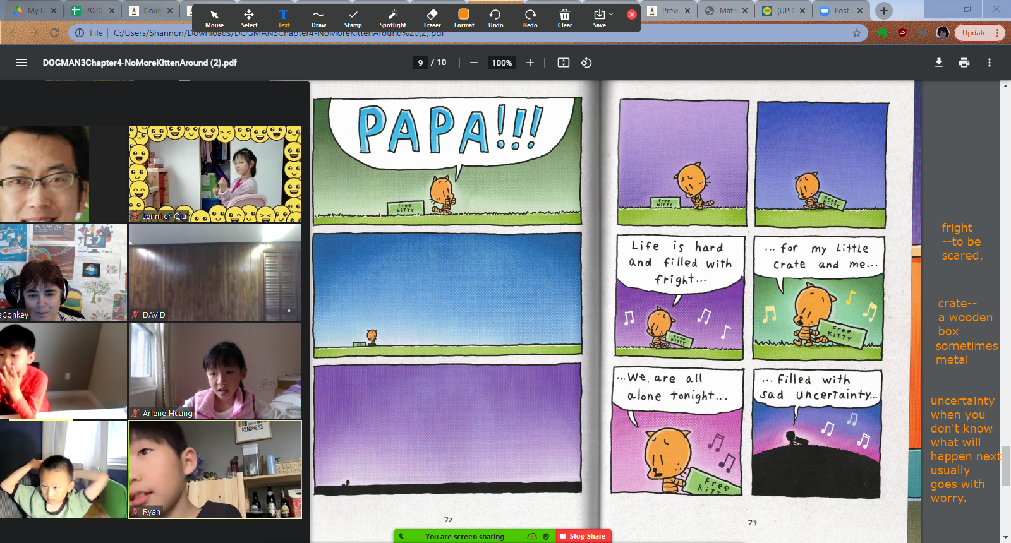1011x543 pixels.
Task: Open the orange Format color picker
Action: click(x=464, y=18)
